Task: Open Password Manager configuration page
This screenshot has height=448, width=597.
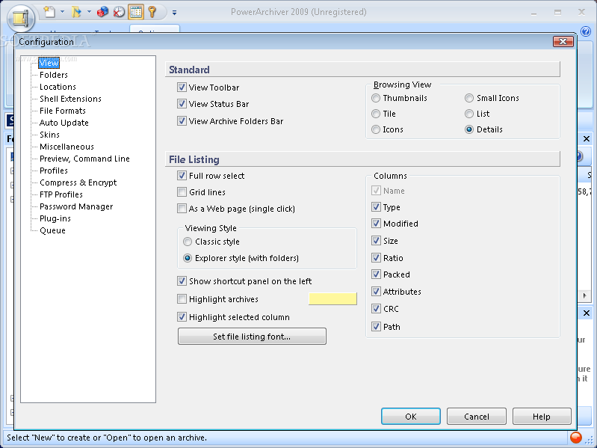Action: 76,206
